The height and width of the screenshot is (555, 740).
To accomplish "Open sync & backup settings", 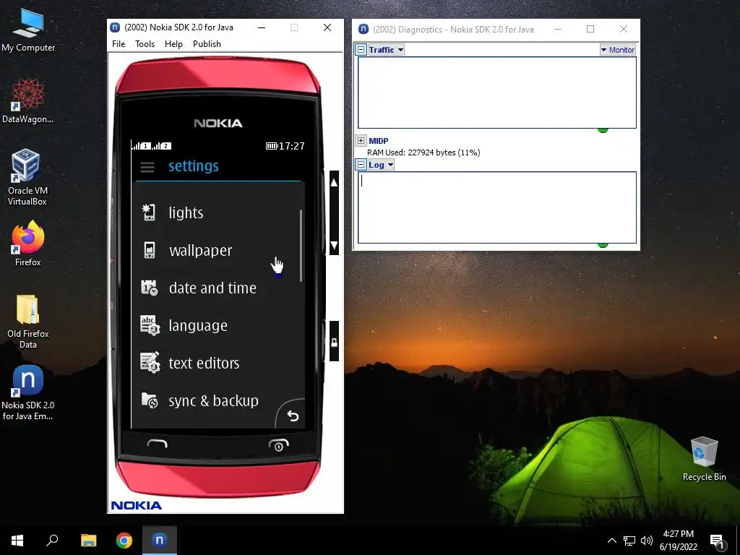I will tap(217, 400).
